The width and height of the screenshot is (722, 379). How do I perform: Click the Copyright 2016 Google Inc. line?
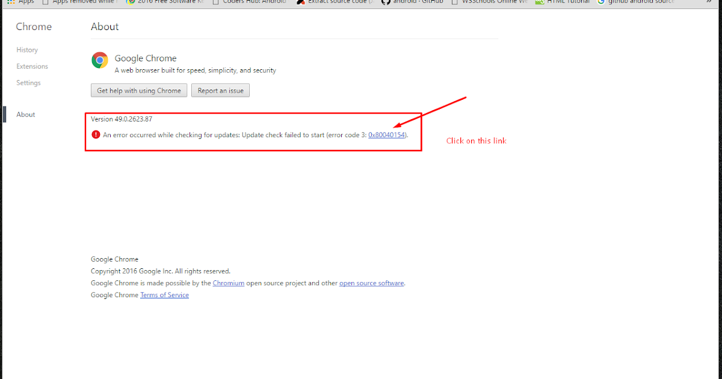(x=161, y=271)
